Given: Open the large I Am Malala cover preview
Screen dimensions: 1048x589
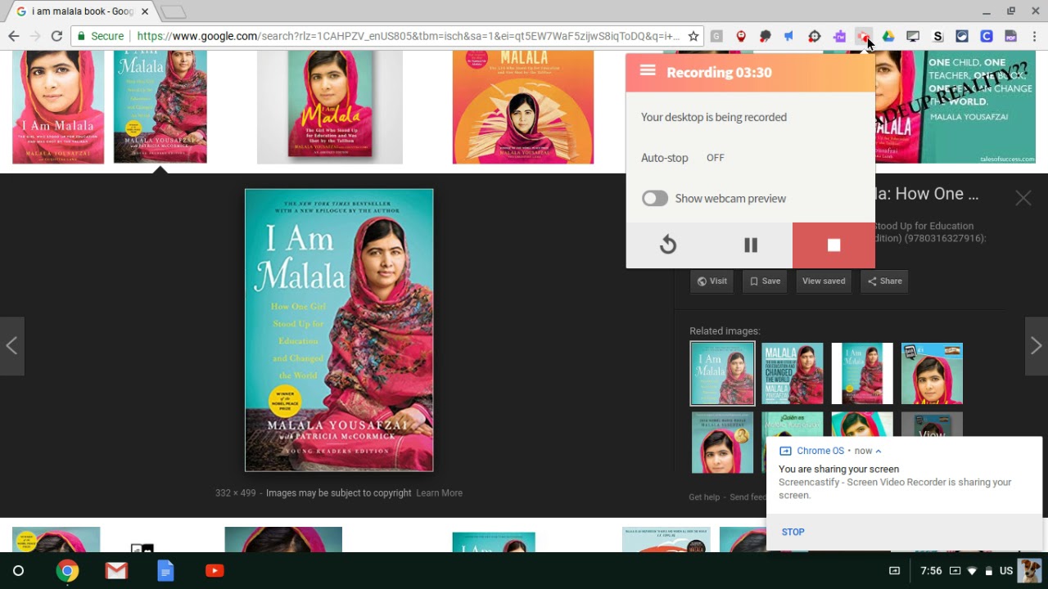Looking at the screenshot, I should (339, 330).
